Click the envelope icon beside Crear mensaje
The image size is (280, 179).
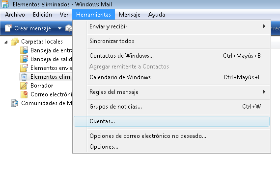[x=69, y=28]
